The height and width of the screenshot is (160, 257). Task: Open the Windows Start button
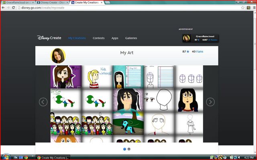[6, 157]
